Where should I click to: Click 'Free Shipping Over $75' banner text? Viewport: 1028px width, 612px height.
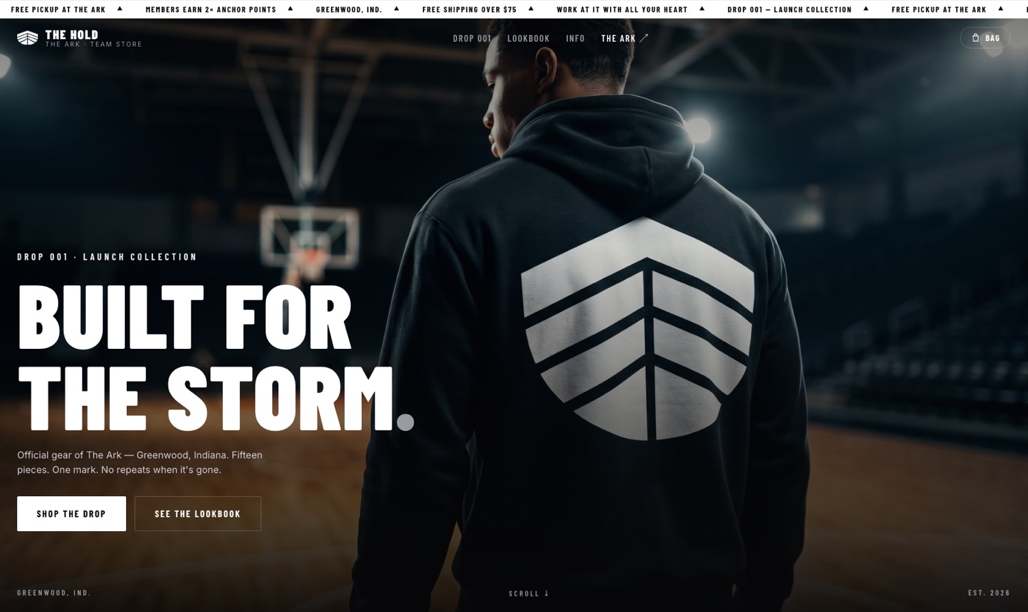[x=469, y=10]
